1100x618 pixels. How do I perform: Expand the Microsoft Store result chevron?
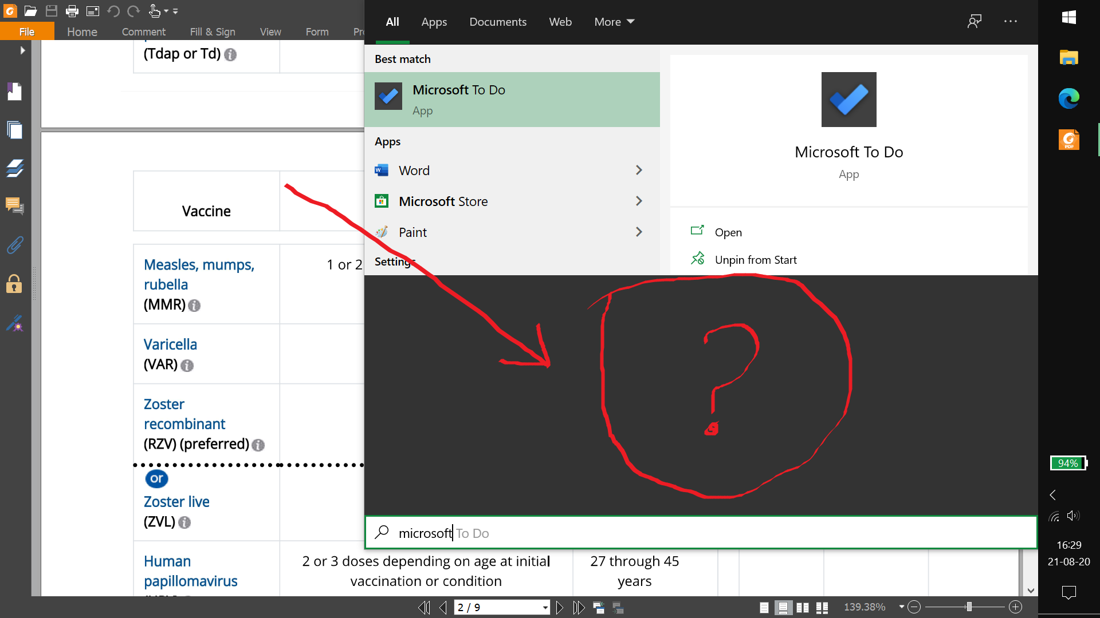(x=639, y=201)
